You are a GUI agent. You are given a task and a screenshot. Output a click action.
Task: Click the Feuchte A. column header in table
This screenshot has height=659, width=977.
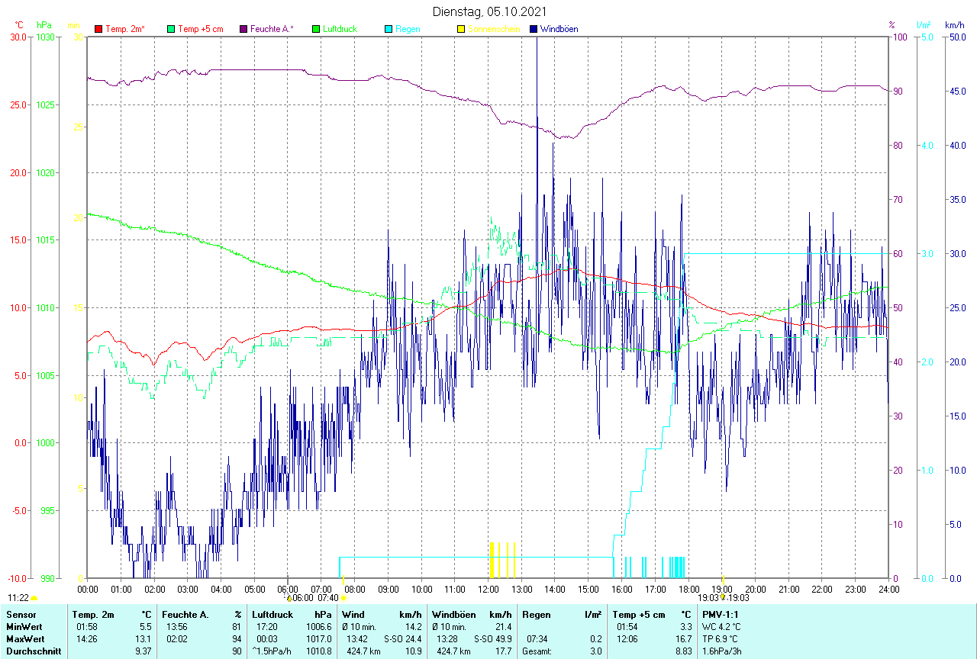[186, 615]
